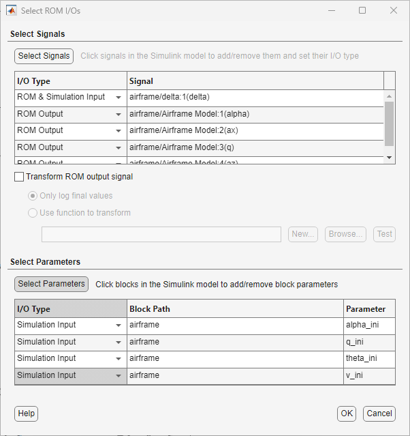Open I/O type dropdown for Airframe Model:3(q)

coord(119,147)
